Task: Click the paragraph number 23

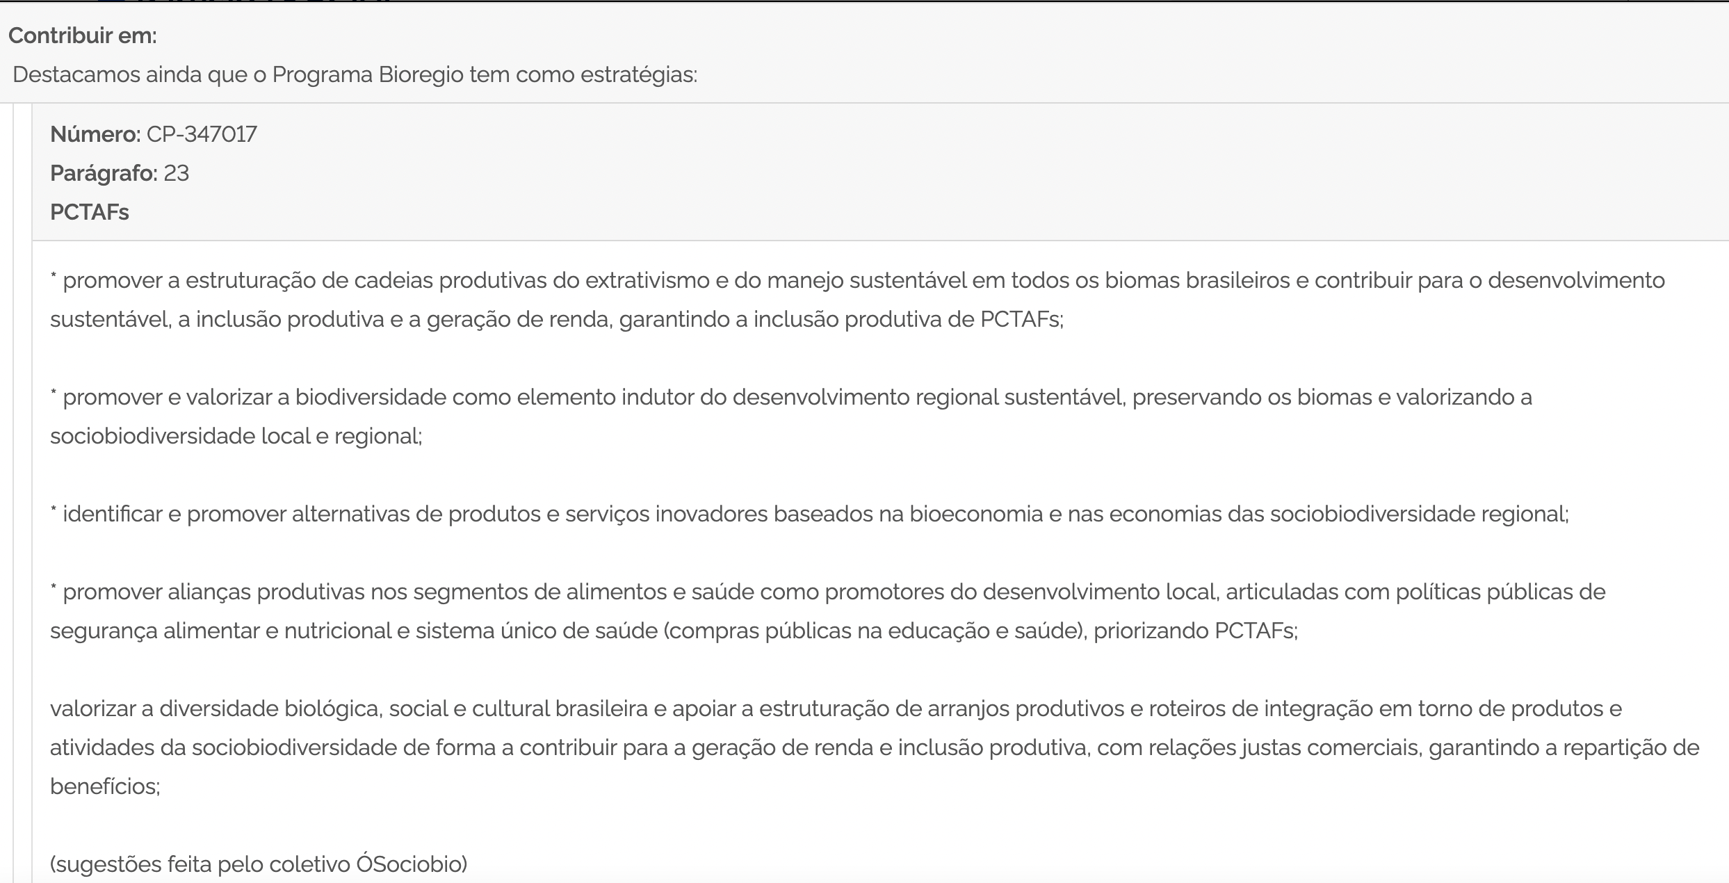Action: [177, 173]
